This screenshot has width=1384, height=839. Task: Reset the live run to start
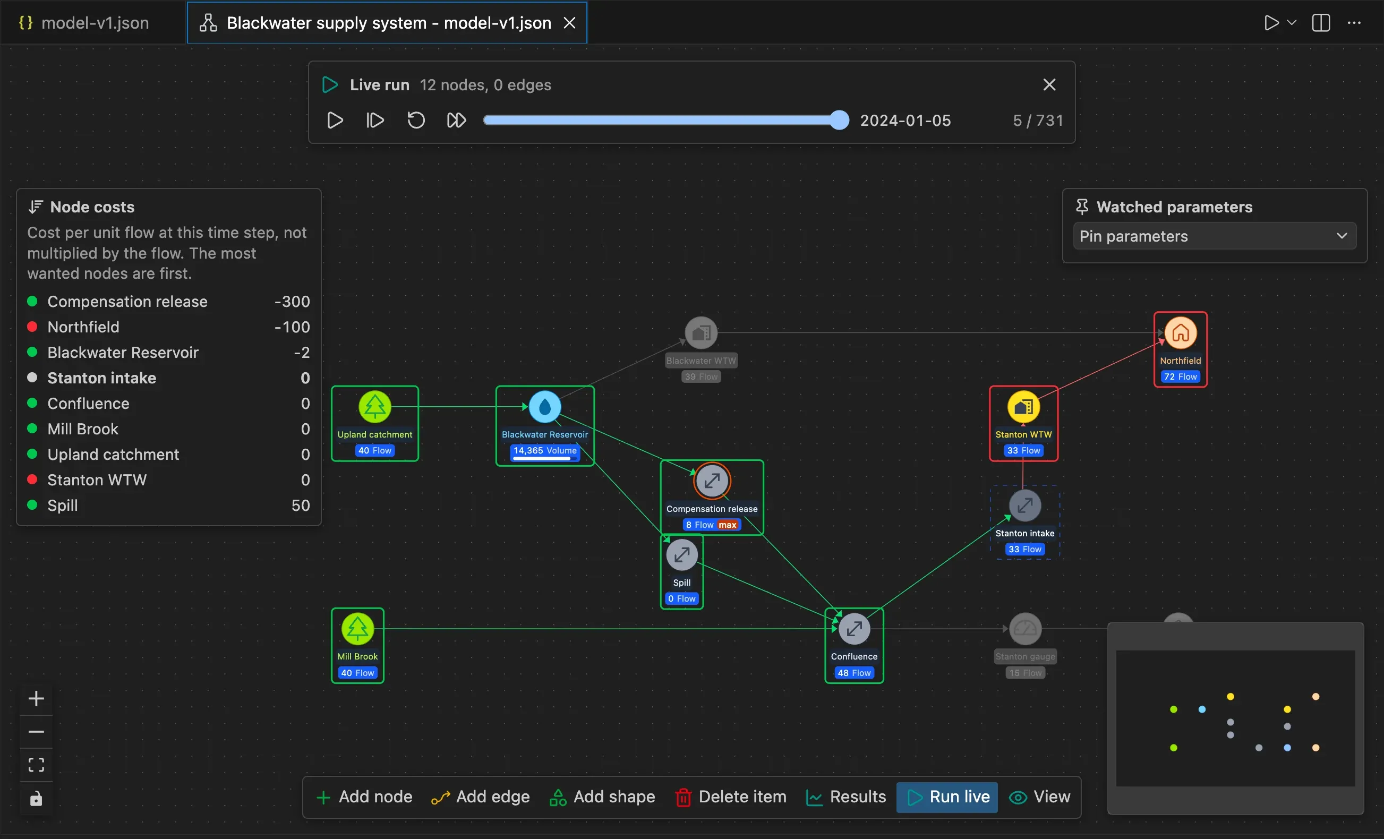[x=416, y=120]
